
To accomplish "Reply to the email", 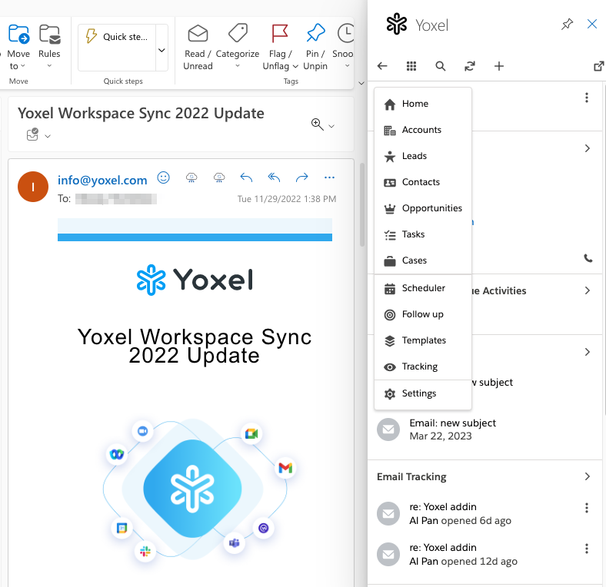I will click(247, 177).
